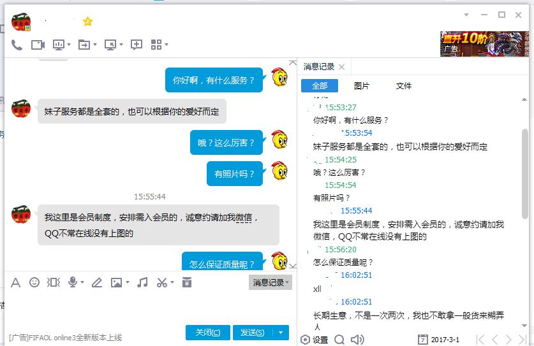Toggle the 消息记录 button in the input toolbar
The image size is (534, 346).
(x=271, y=282)
